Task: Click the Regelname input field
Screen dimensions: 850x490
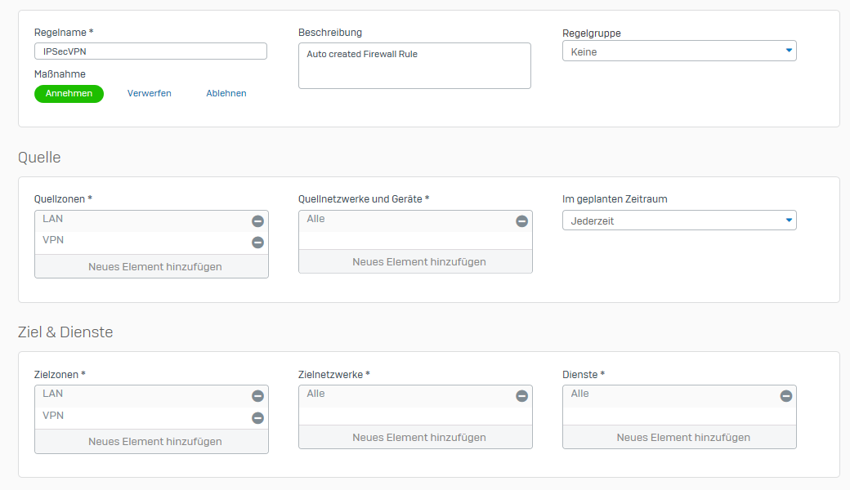Action: (x=151, y=51)
